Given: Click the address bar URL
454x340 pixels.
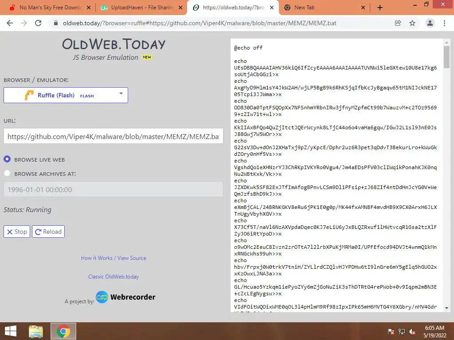Looking at the screenshot, I should point(200,23).
